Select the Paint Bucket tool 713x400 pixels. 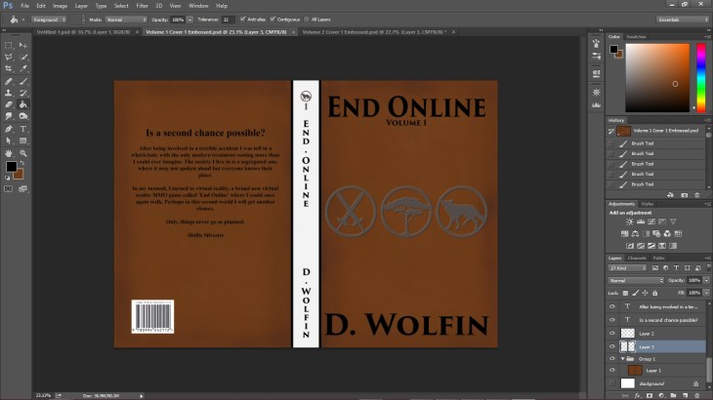coord(22,103)
